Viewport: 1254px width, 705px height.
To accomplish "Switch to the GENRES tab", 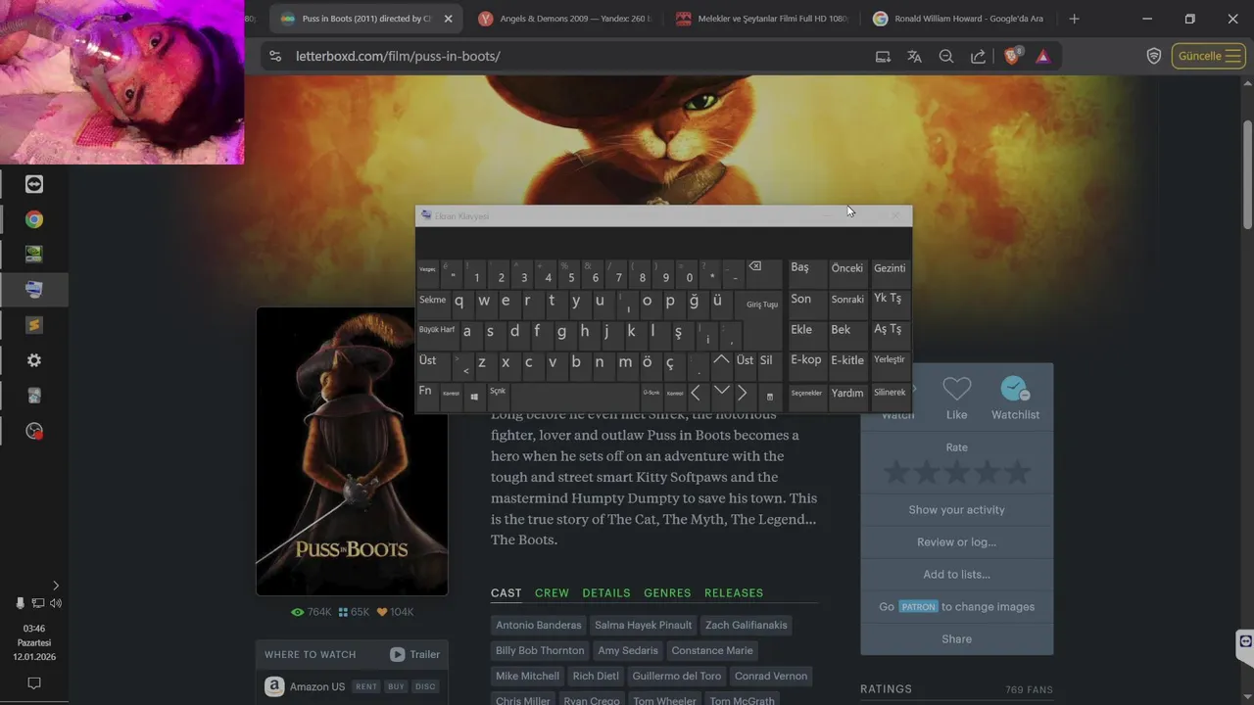I will (667, 592).
